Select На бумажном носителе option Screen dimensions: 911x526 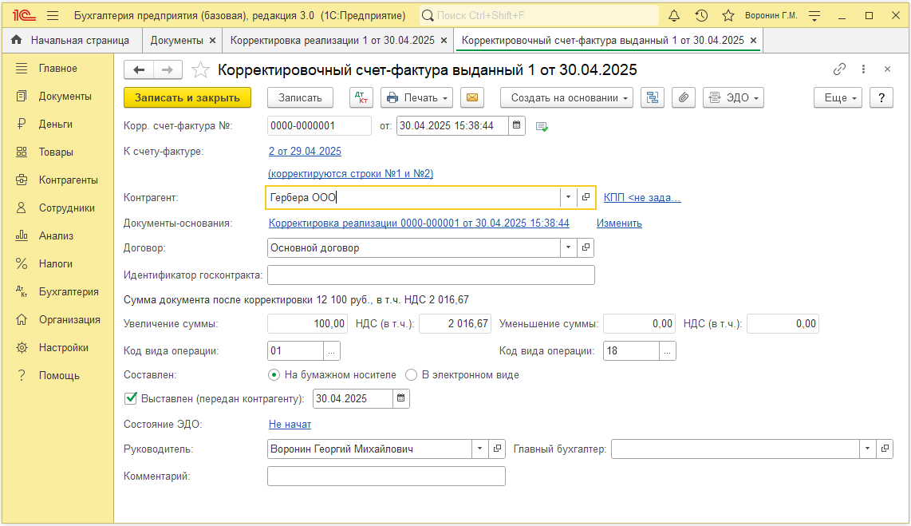pyautogui.click(x=274, y=375)
